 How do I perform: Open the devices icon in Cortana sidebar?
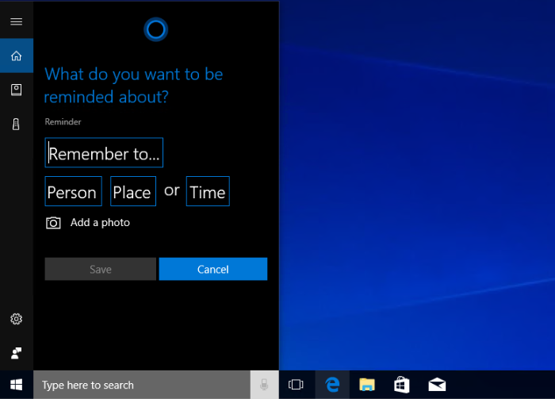click(17, 124)
